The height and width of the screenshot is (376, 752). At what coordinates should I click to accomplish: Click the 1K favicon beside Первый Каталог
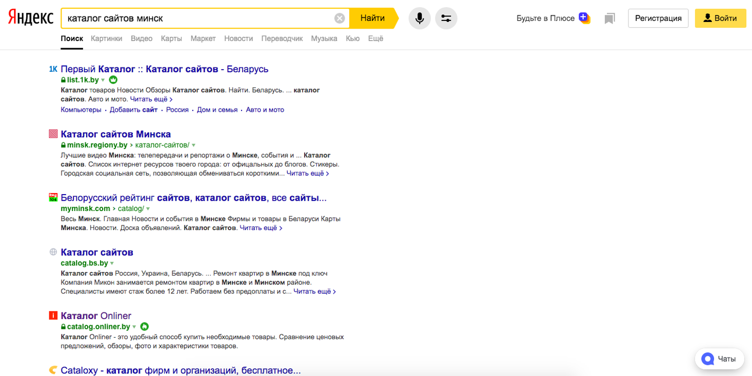pyautogui.click(x=53, y=69)
